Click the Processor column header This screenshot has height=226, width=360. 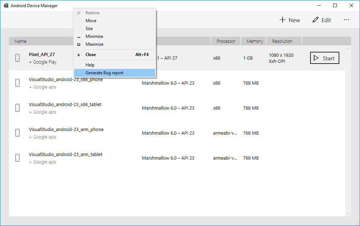click(x=226, y=41)
